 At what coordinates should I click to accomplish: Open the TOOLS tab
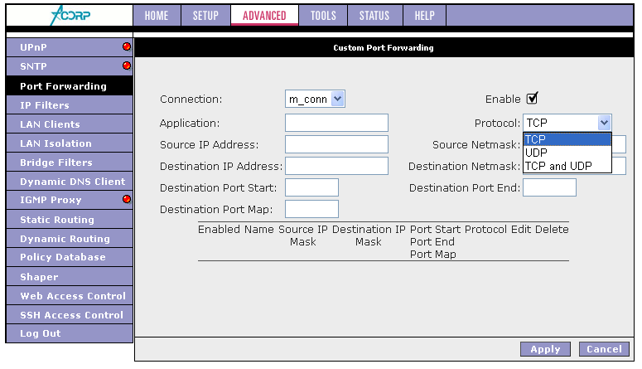pyautogui.click(x=323, y=15)
